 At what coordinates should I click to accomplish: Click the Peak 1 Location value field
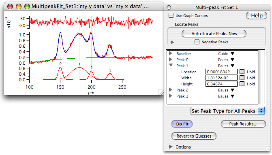(221, 72)
